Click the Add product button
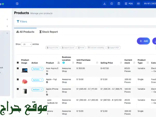Image resolution: width=156 pixels, height=117 pixels. (x=143, y=41)
